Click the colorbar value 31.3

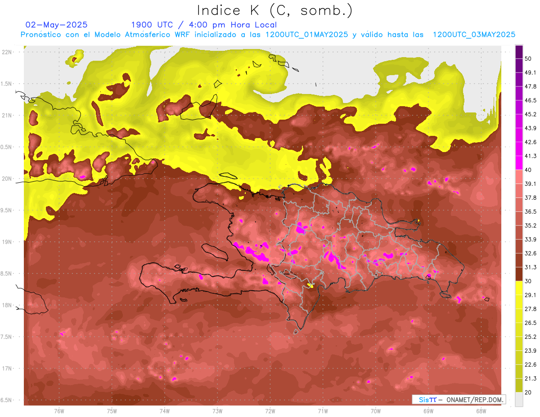tap(530, 267)
